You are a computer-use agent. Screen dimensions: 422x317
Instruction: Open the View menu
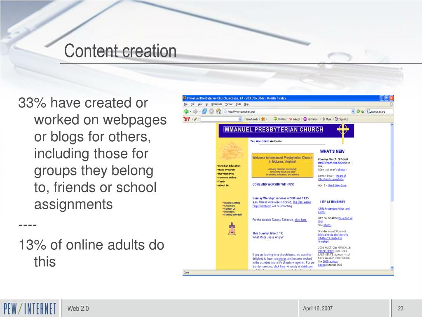coord(200,104)
